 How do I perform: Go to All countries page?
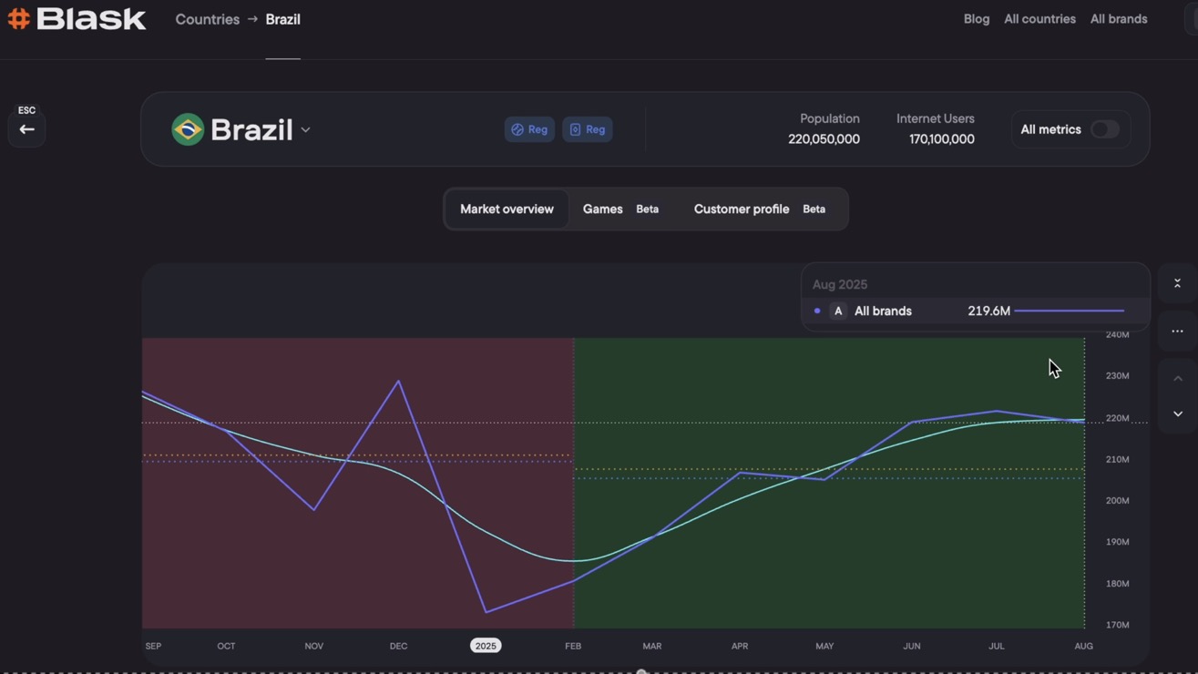(x=1039, y=19)
